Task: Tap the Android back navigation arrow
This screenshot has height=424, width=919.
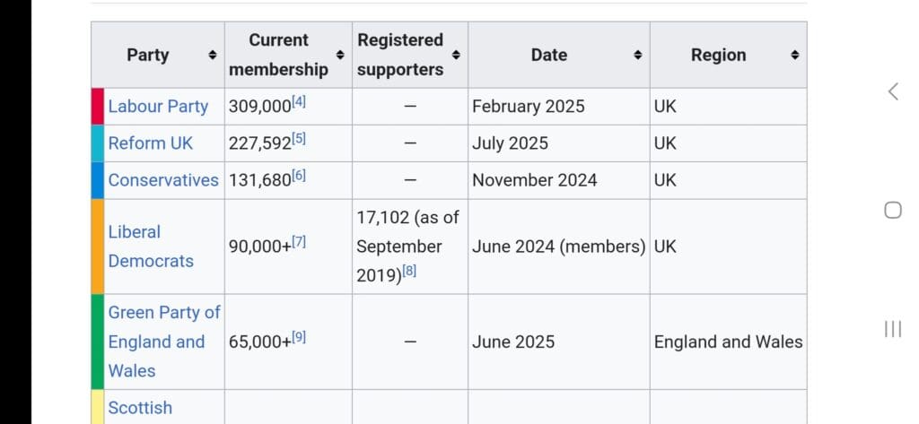Action: click(892, 91)
